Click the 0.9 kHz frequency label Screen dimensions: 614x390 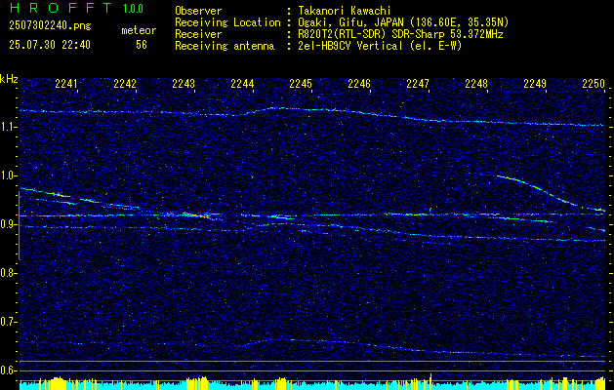point(9,224)
